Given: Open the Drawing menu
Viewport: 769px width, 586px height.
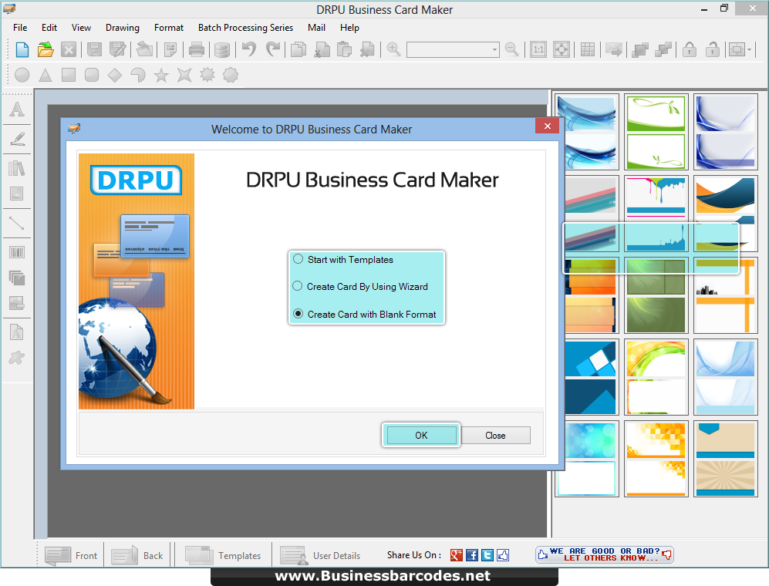Looking at the screenshot, I should coord(122,28).
